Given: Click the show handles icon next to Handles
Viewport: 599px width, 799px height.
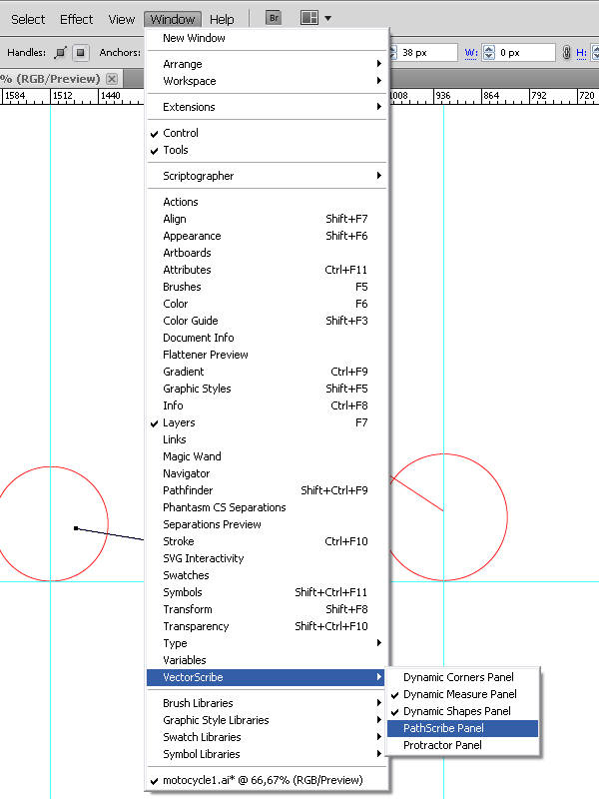Looking at the screenshot, I should point(61,53).
